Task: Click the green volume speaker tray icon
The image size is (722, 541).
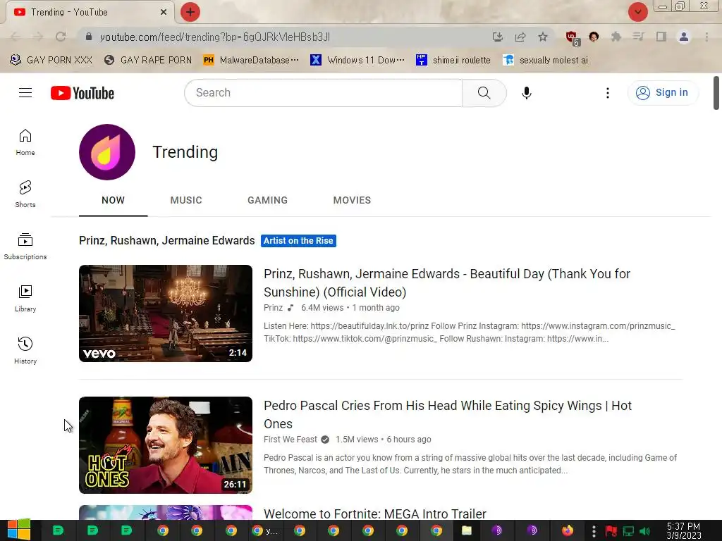Action: (644, 531)
